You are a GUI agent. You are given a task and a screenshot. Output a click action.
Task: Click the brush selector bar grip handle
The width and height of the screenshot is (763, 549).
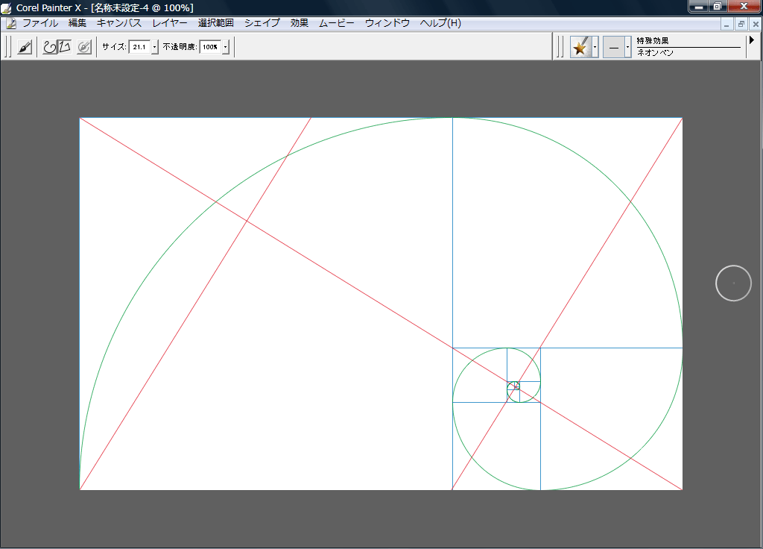point(560,47)
